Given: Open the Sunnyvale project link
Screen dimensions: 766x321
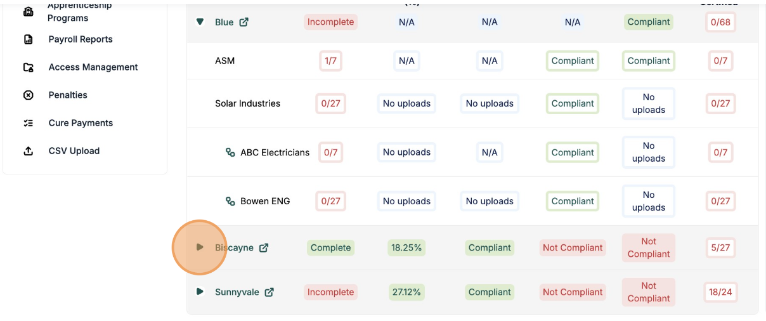Looking at the screenshot, I should [237, 292].
